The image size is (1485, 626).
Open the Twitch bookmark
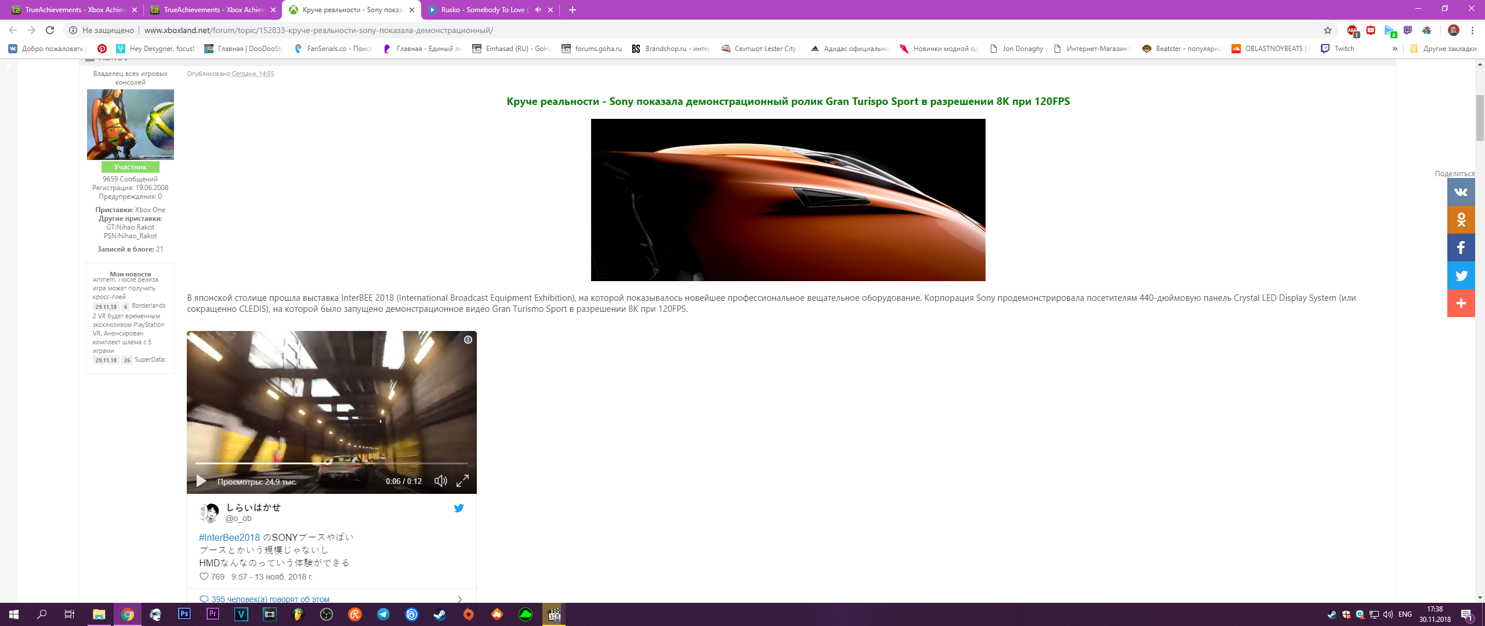(1338, 49)
